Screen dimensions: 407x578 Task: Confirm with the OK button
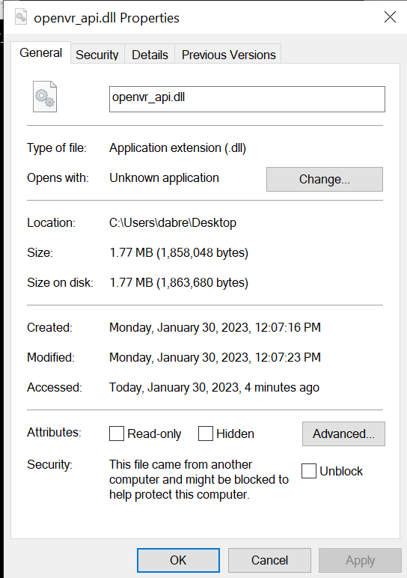click(x=178, y=560)
